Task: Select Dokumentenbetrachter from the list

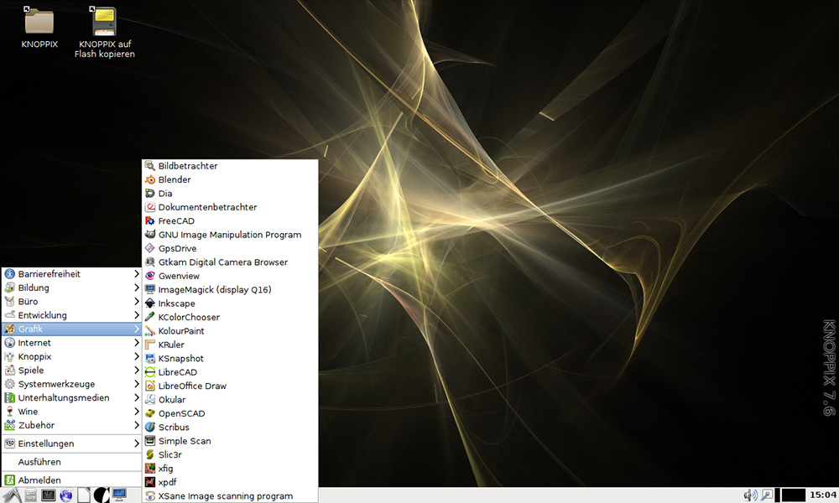Action: 230,207
